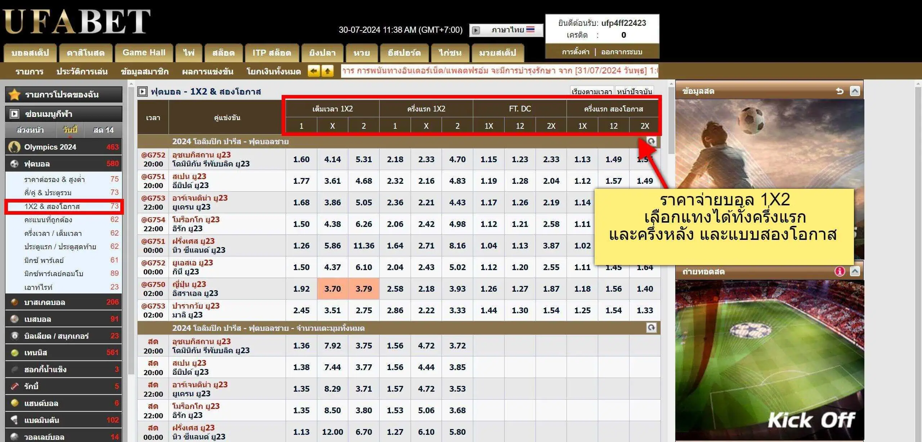Click the play icon beside ซ่อนเมนูกีฬา
The image size is (922, 442).
point(14,114)
